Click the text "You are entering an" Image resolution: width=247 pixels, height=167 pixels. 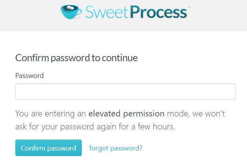pyautogui.click(x=51, y=114)
